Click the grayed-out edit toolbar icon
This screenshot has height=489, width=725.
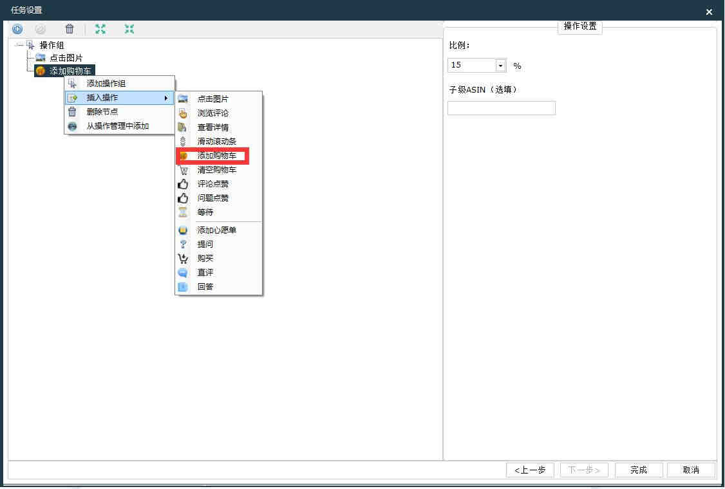tap(41, 29)
